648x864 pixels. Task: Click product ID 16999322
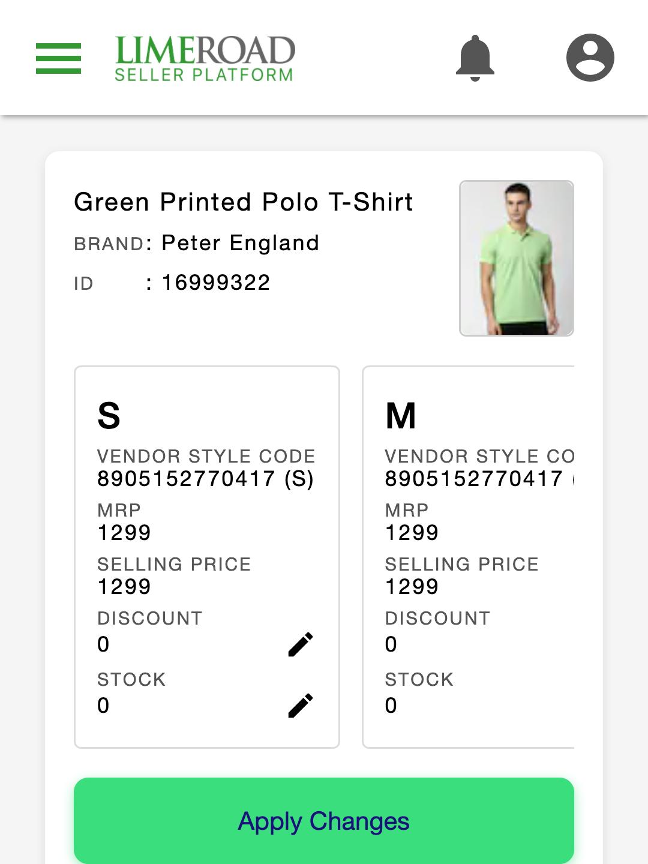[216, 282]
